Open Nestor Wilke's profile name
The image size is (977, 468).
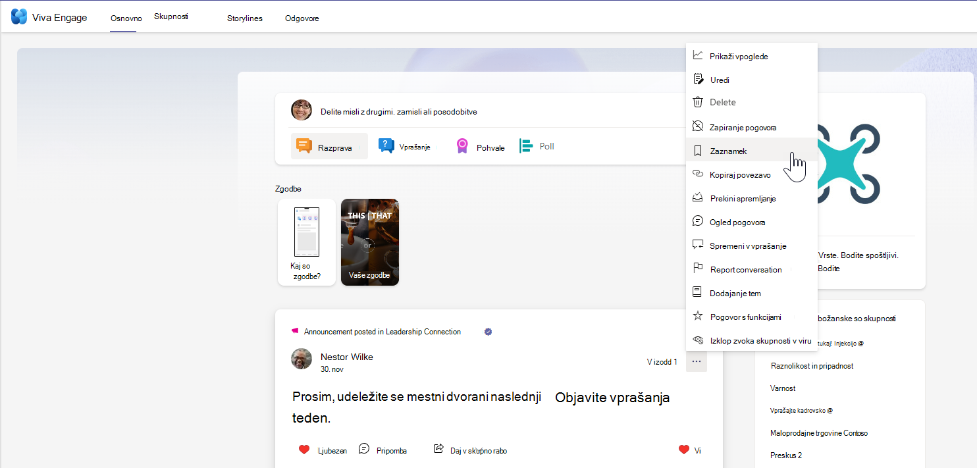(347, 357)
